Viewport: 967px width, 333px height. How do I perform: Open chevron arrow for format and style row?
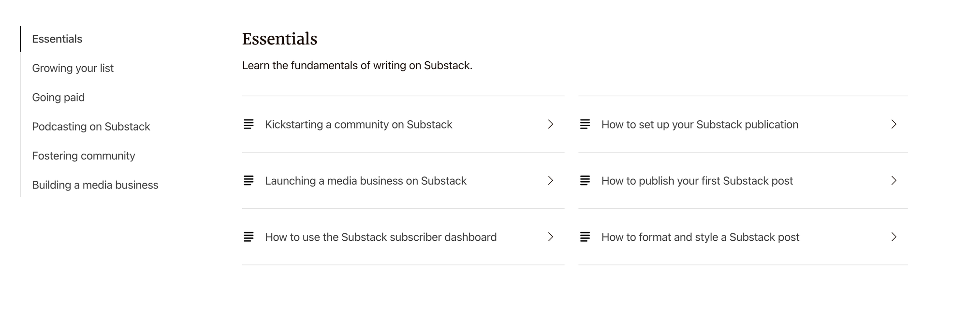[894, 237]
